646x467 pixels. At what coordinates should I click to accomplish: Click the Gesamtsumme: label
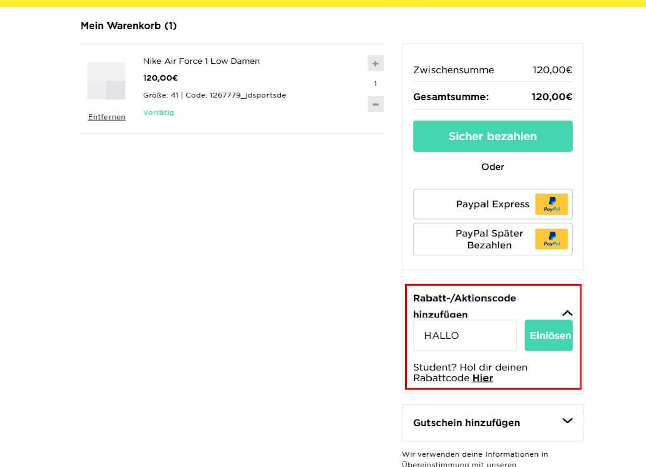(451, 97)
